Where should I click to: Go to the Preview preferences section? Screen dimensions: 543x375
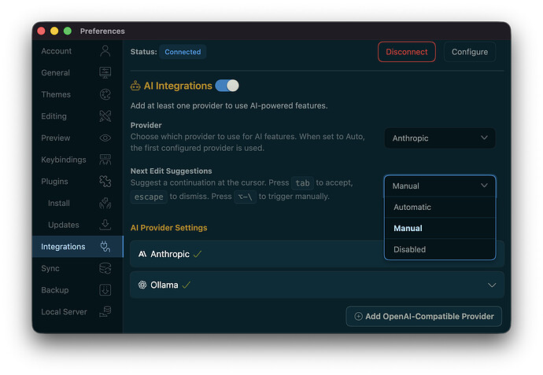click(x=77, y=138)
